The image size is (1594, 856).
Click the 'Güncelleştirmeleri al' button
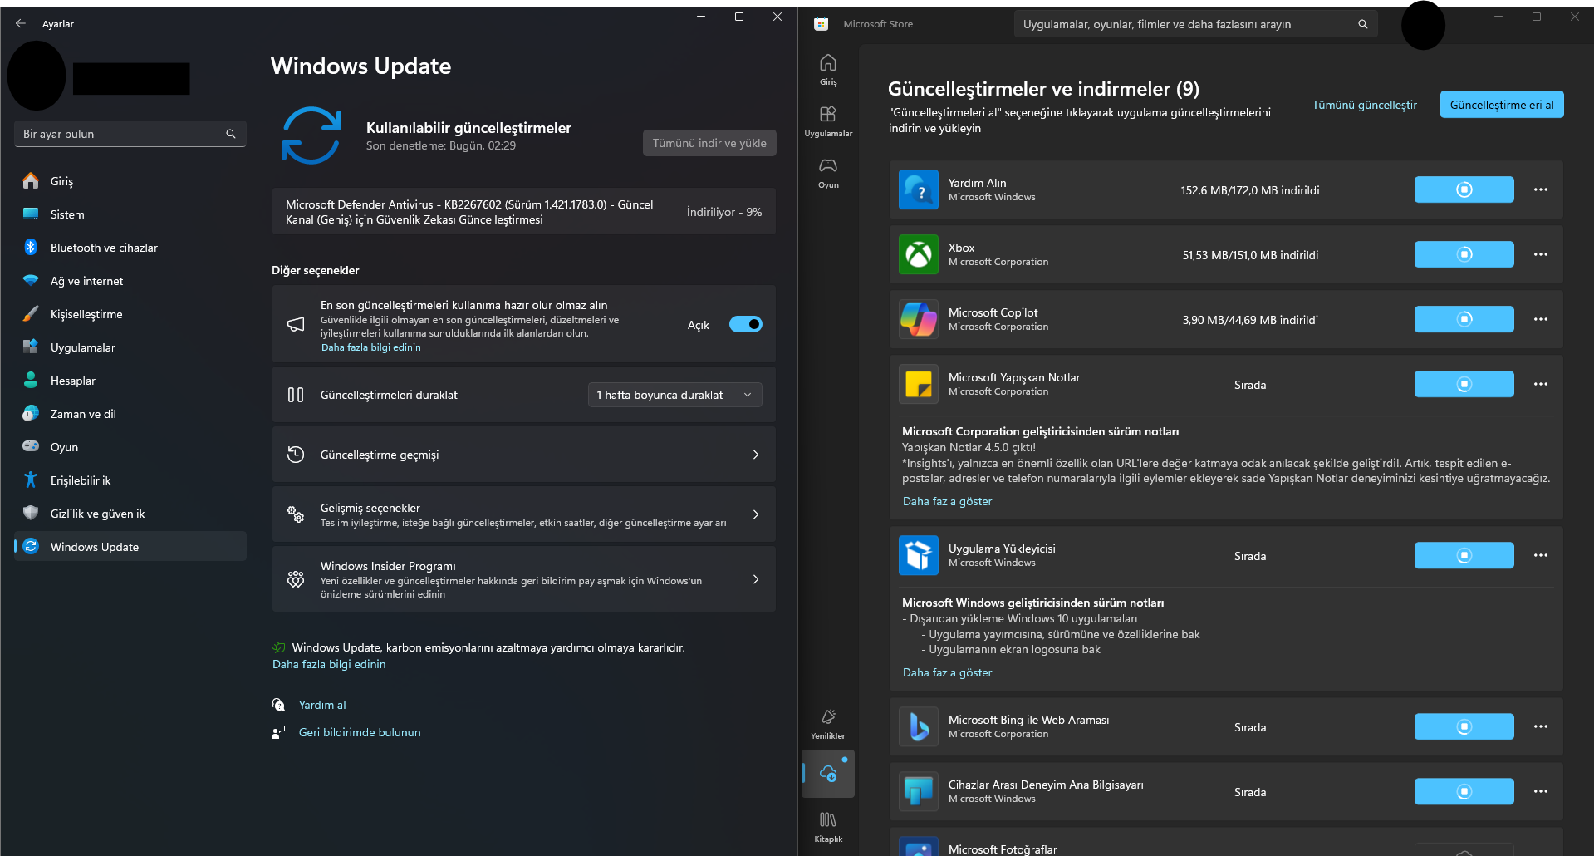1502,105
